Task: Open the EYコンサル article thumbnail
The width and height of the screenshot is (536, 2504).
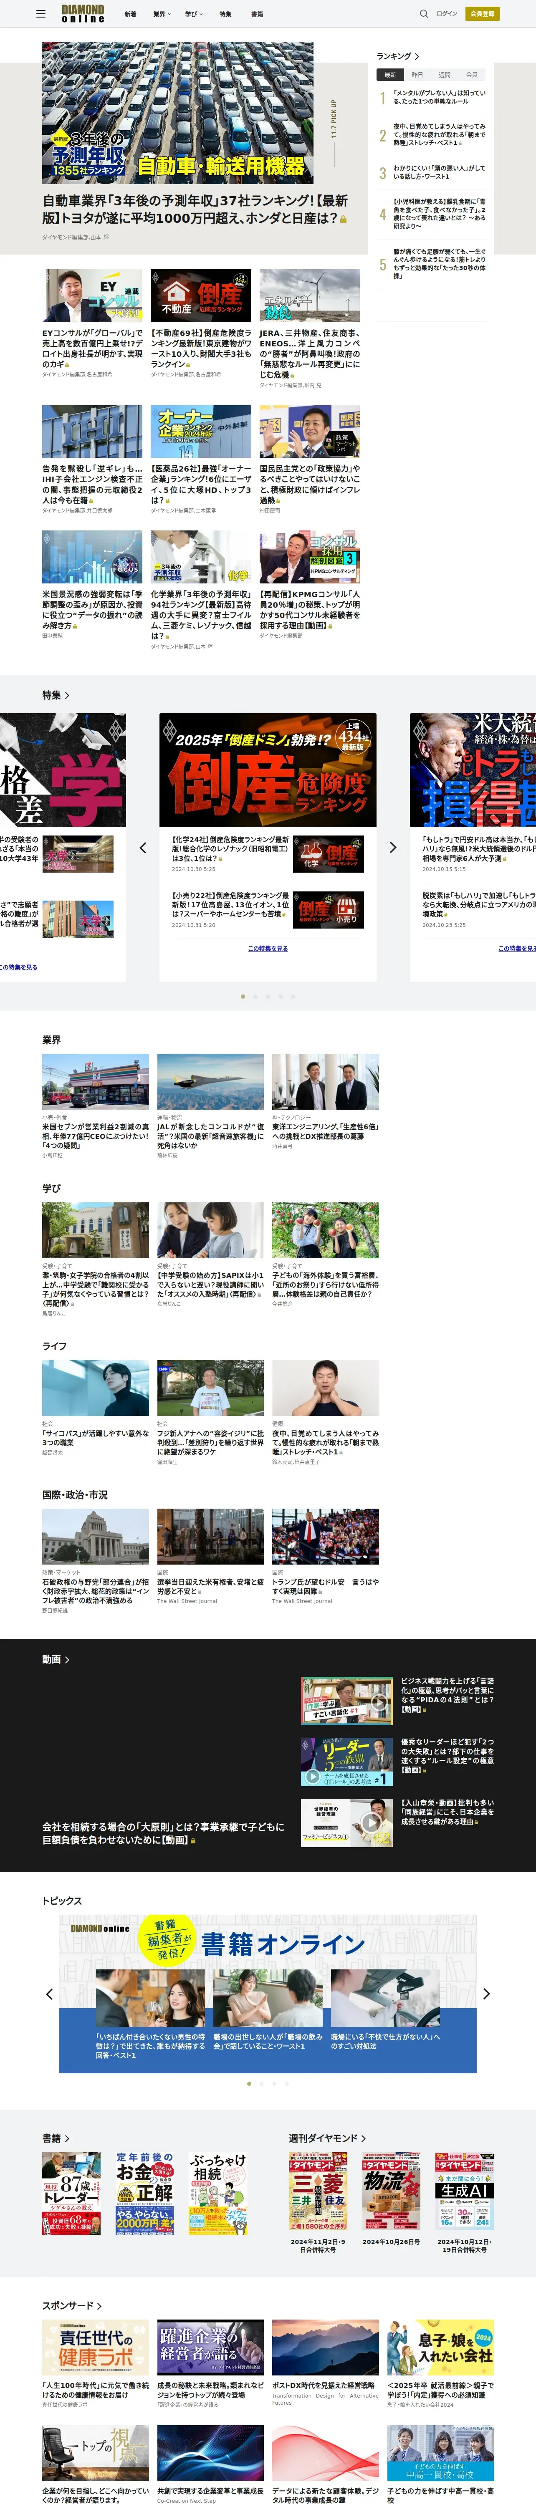Action: (92, 295)
